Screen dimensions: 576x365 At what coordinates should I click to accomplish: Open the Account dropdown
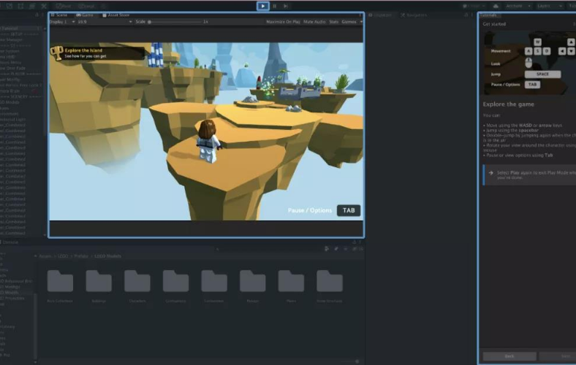point(518,6)
